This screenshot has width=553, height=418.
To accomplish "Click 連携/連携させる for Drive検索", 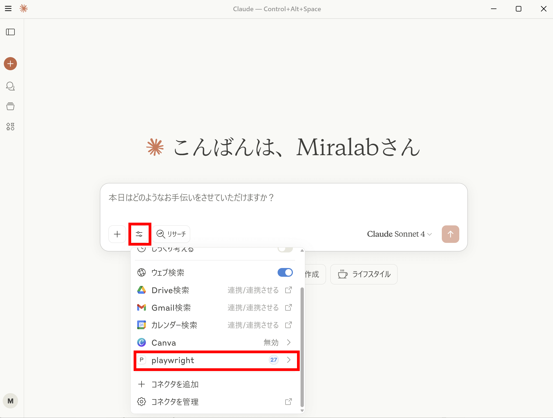I will (x=253, y=290).
